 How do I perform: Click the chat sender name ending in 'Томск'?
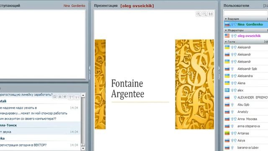(x=8, y=125)
